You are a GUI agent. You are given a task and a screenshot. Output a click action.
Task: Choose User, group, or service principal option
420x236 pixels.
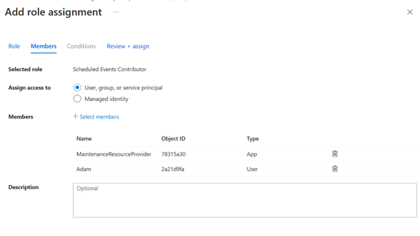pyautogui.click(x=77, y=87)
